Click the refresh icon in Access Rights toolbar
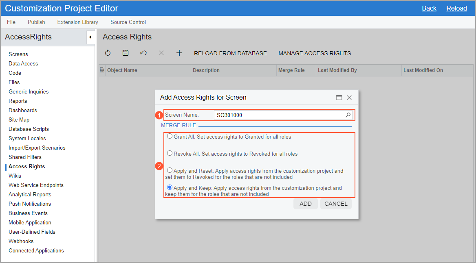The width and height of the screenshot is (476, 263). click(108, 53)
